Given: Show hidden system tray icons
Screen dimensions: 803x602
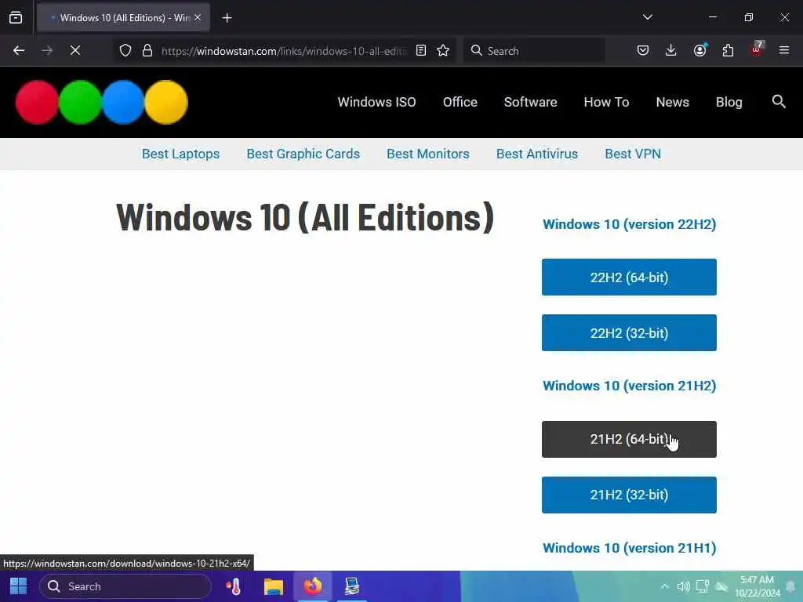Looking at the screenshot, I should click(664, 586).
